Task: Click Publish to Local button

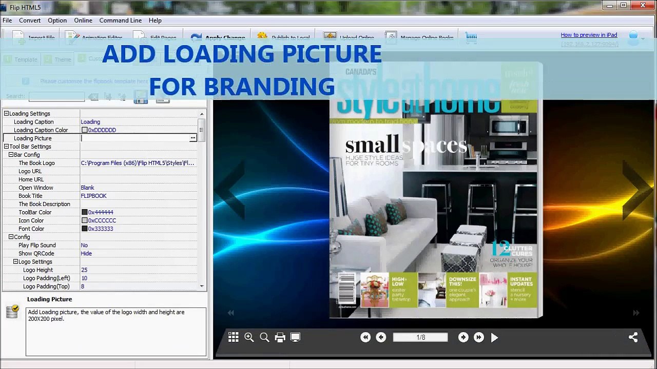Action: pos(283,37)
